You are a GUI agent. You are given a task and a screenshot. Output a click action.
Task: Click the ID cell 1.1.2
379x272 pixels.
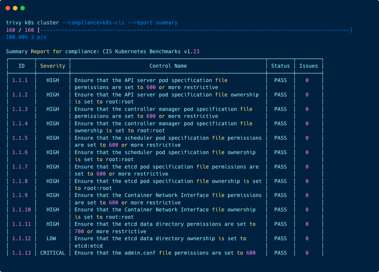pos(20,95)
